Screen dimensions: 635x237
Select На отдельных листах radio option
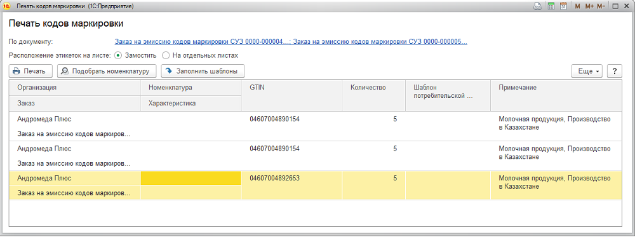tap(199, 55)
